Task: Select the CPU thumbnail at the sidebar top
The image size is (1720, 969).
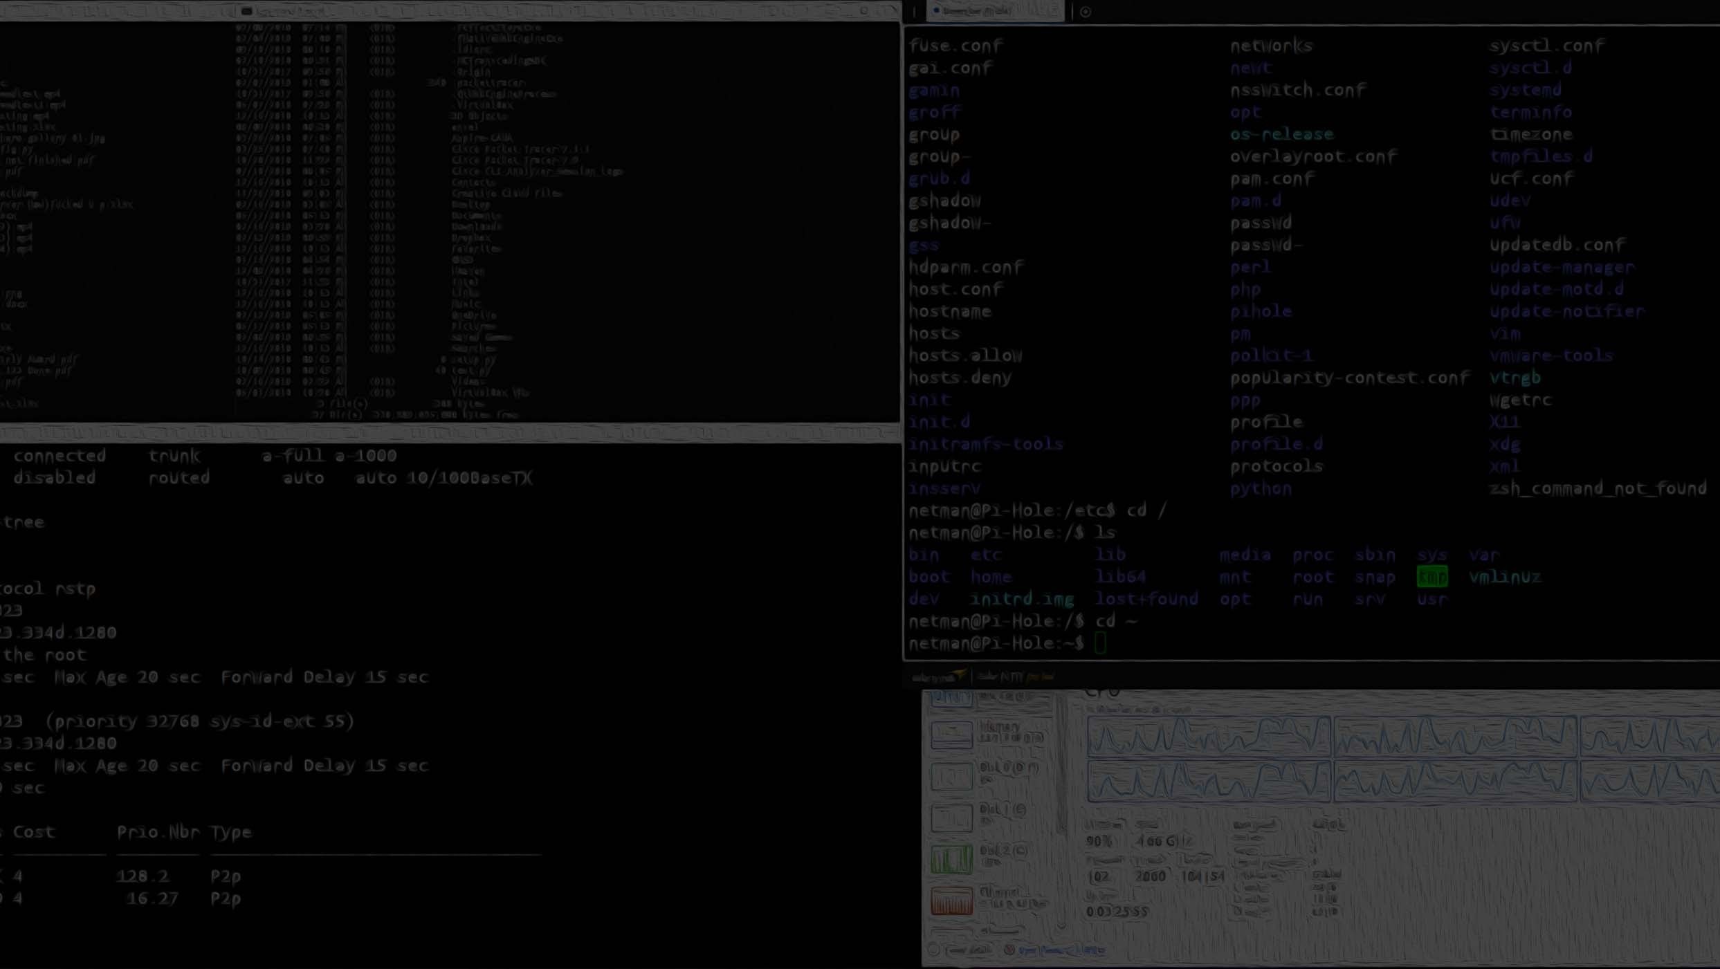Action: click(951, 697)
